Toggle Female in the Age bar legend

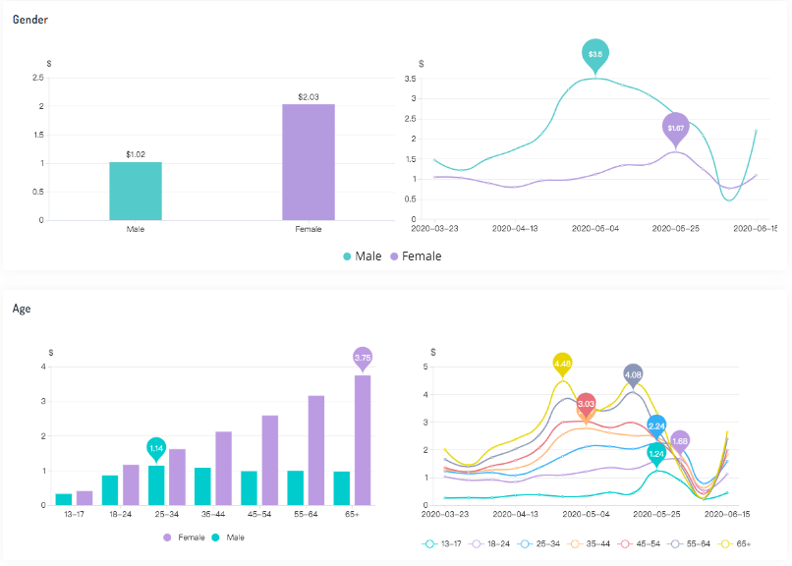coord(184,538)
